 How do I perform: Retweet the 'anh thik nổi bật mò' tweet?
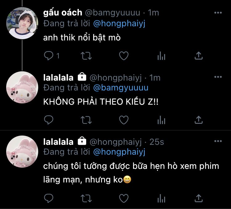[86, 56]
